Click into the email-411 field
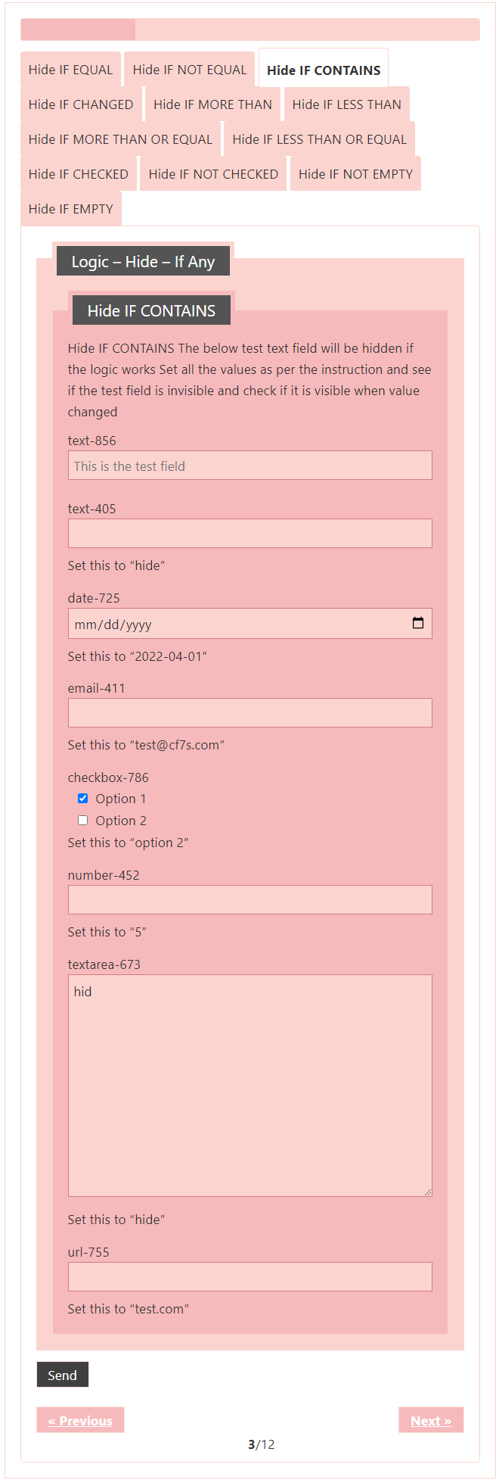The height and width of the screenshot is (1483, 499). point(250,712)
